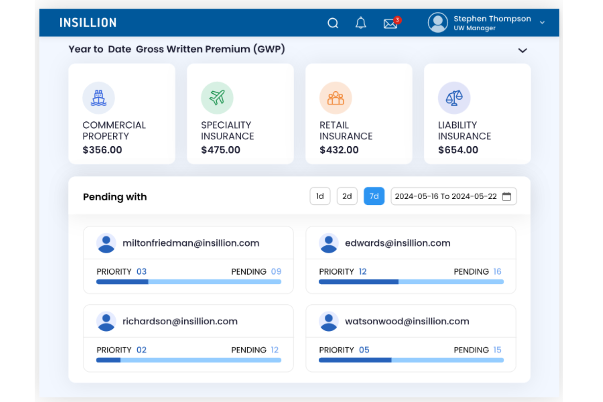Open miltonfriedman@insillion.com email link
The width and height of the screenshot is (603, 402).
point(191,243)
